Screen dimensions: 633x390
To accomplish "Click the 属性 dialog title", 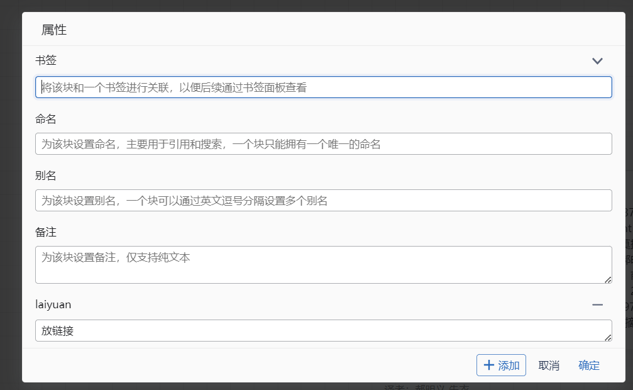I will tap(55, 29).
